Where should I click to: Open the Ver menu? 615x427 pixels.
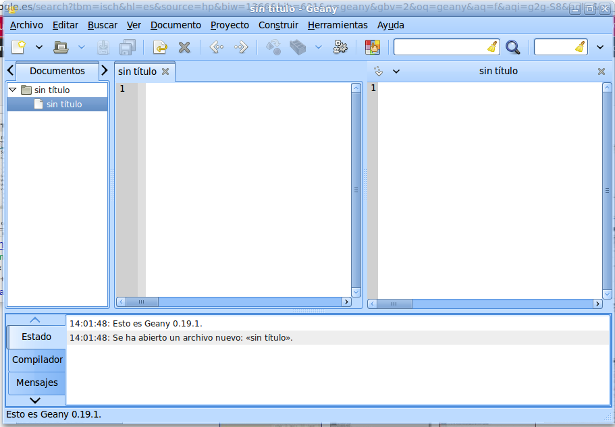[134, 25]
